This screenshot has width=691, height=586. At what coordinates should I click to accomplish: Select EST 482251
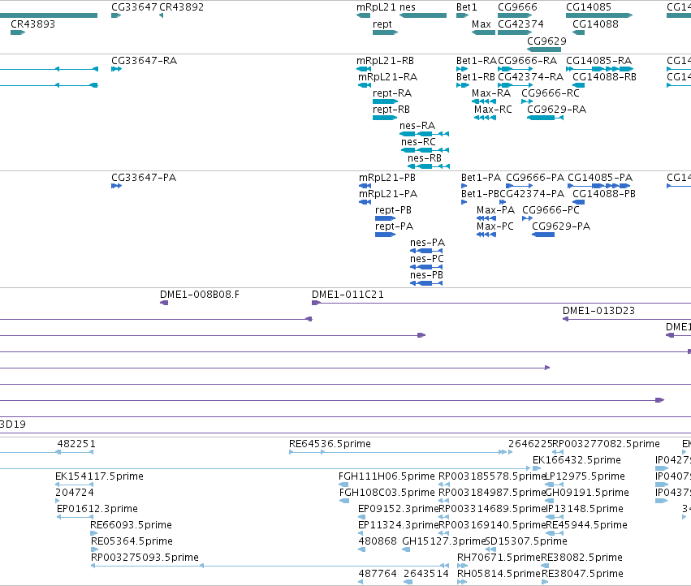pyautogui.click(x=75, y=452)
